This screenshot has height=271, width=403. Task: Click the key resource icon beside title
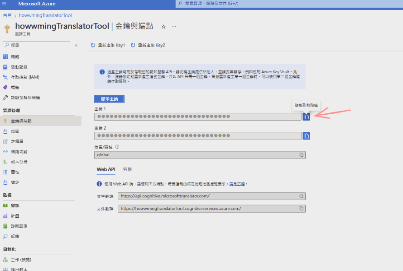7,28
